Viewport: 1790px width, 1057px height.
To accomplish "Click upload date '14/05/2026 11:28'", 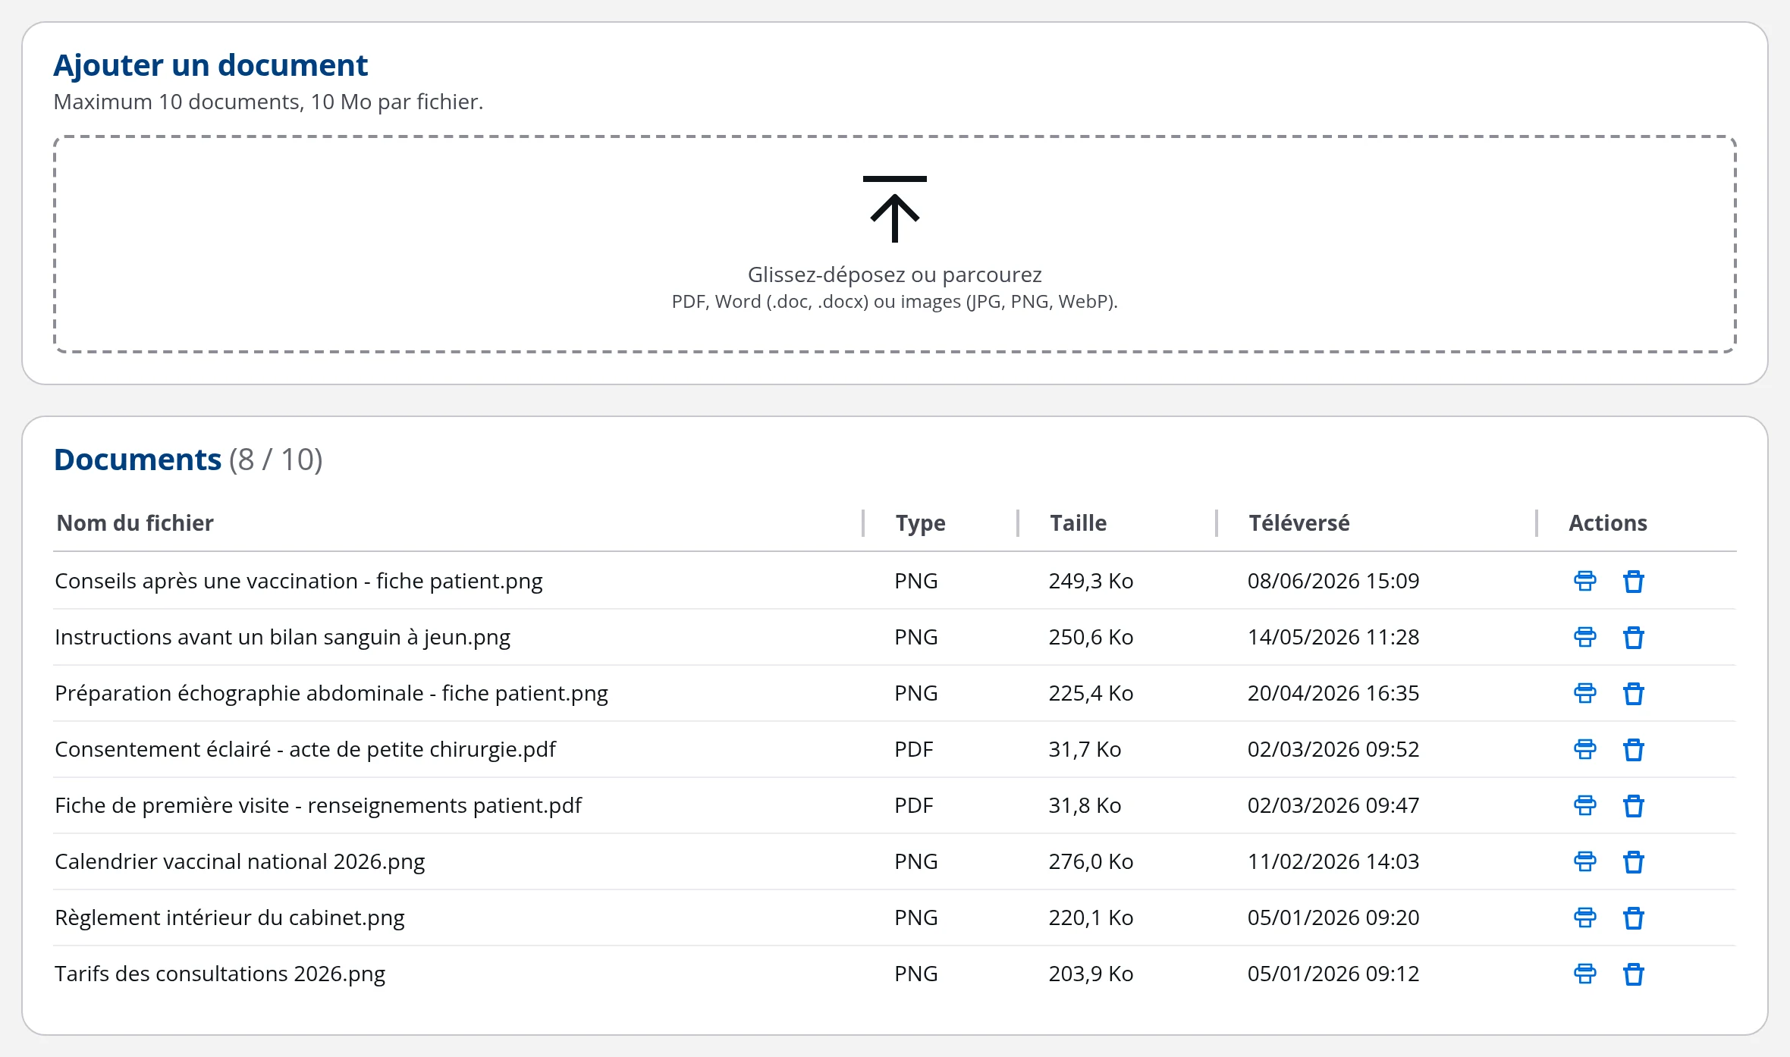I will 1333,637.
